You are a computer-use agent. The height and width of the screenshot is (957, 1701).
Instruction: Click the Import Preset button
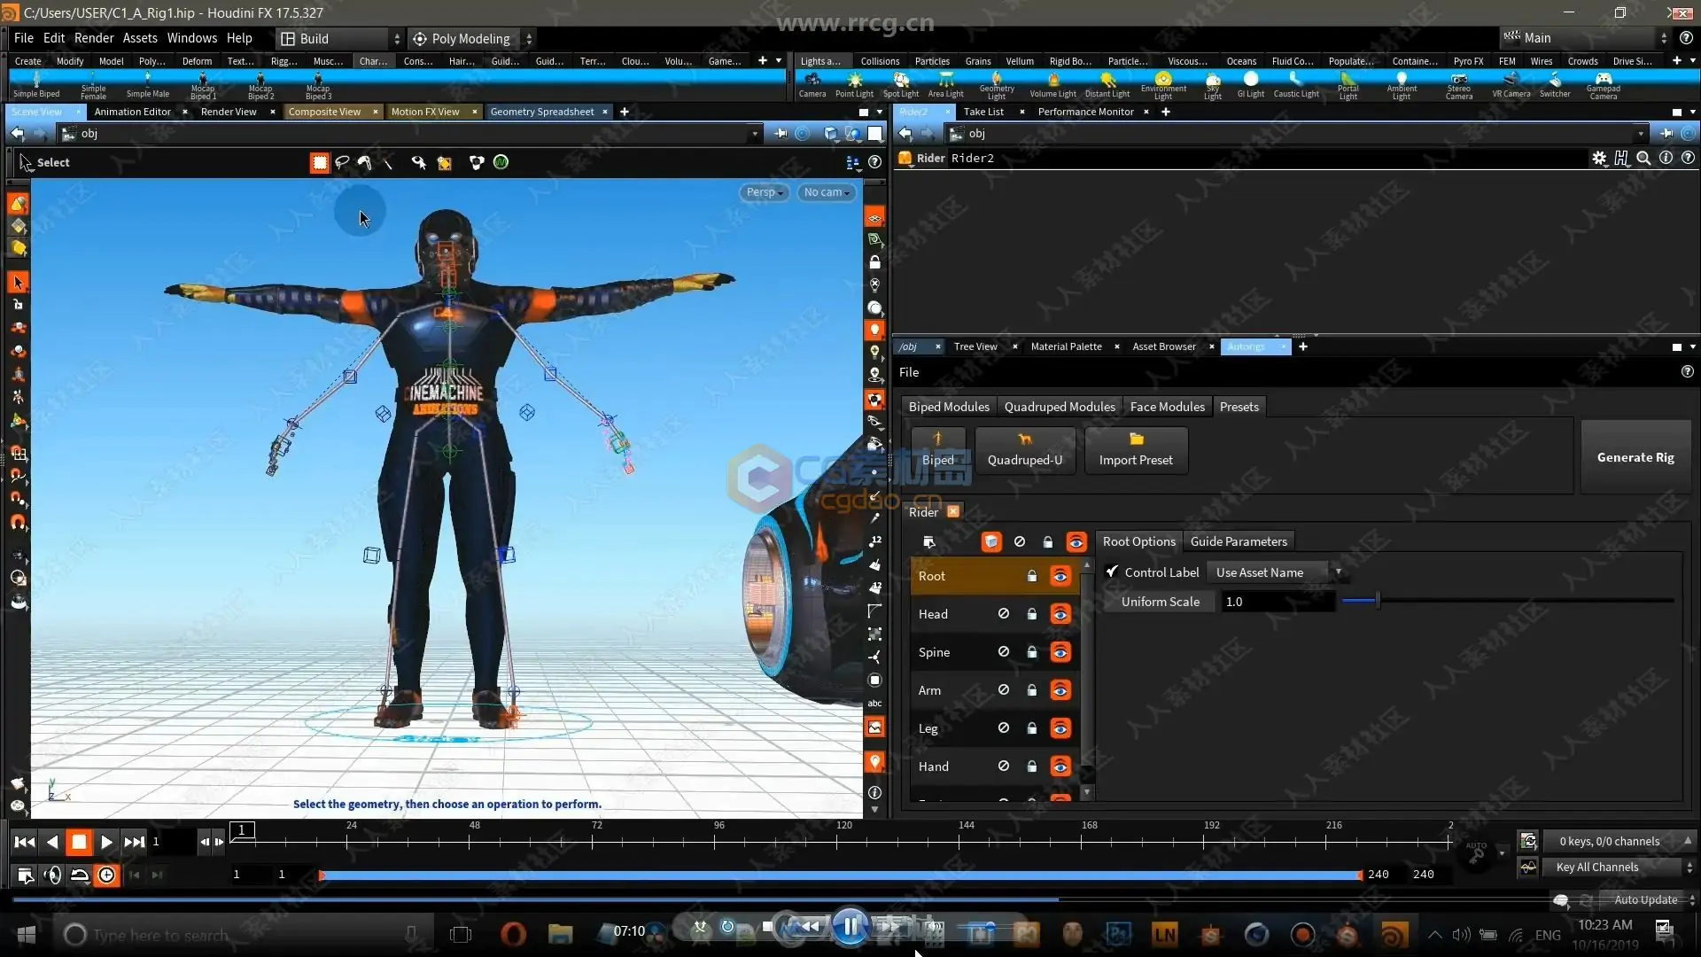click(1136, 447)
